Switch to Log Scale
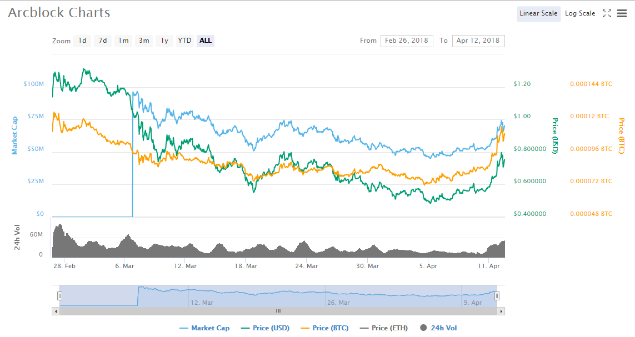Screen dimensions: 635x337 point(579,13)
